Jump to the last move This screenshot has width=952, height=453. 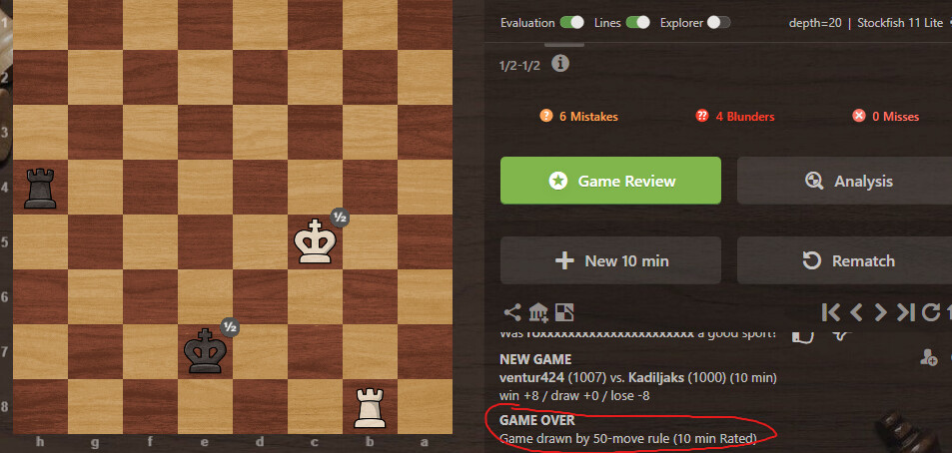point(905,312)
